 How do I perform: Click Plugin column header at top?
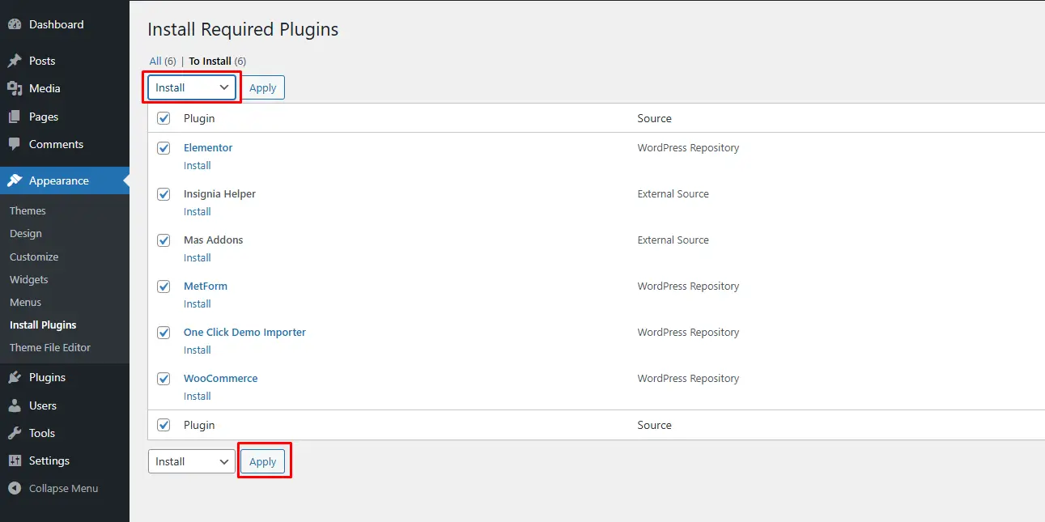coord(199,118)
